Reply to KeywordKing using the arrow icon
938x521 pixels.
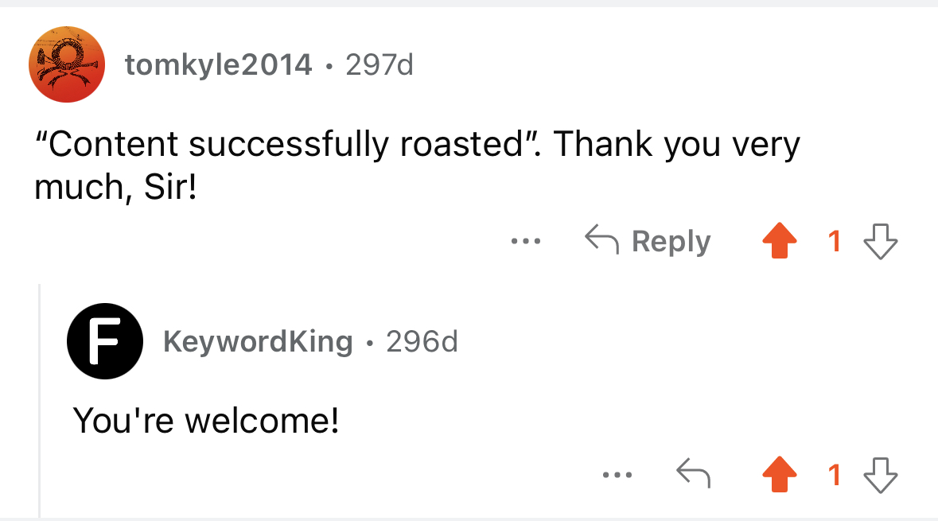pyautogui.click(x=693, y=473)
